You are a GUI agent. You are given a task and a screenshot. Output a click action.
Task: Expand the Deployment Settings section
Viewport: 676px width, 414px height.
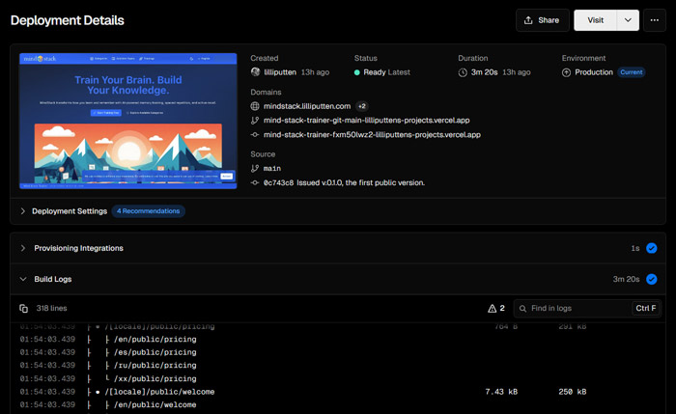click(70, 211)
